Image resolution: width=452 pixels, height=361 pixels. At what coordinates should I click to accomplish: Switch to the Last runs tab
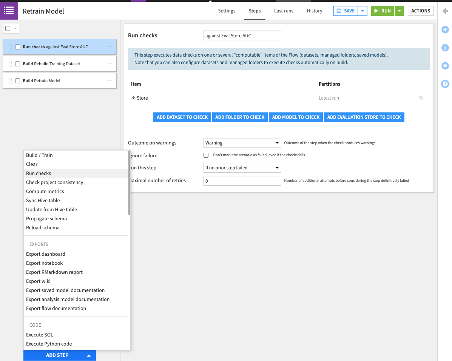(x=284, y=11)
